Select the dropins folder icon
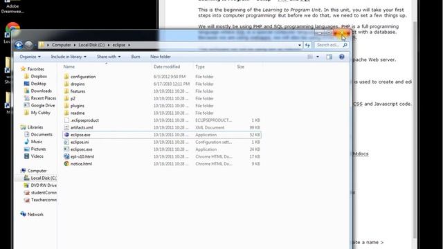This screenshot has width=443, height=249. pyautogui.click(x=66, y=84)
